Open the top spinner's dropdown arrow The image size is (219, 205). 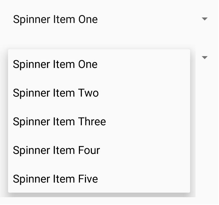tap(204, 19)
